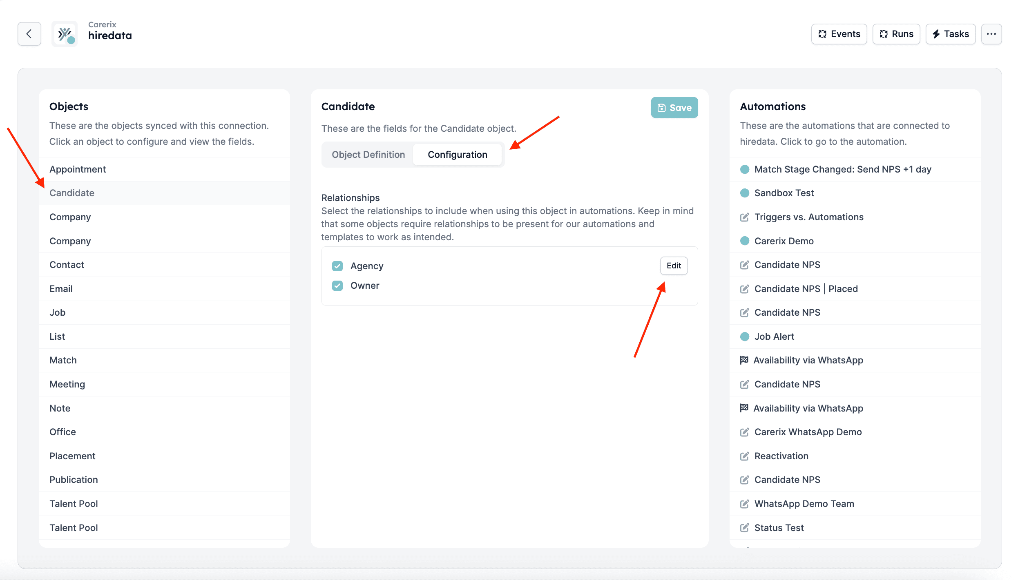Open the Carerix WhatsApp Demo automation
The height and width of the screenshot is (580, 1018).
coord(855,432)
